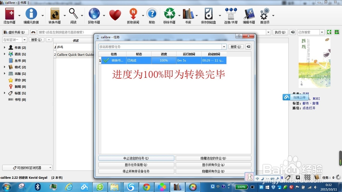Click 显示任务信息 button
342x192 pixels.
pyautogui.click(x=136, y=165)
